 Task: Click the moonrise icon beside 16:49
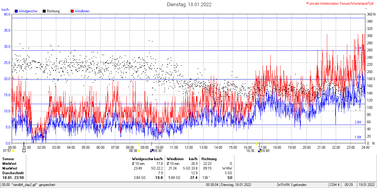tap(259, 151)
